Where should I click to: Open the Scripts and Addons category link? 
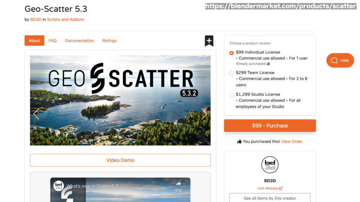point(65,19)
